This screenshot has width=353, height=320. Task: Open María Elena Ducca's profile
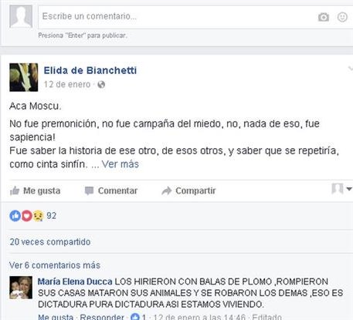pyautogui.click(x=75, y=281)
